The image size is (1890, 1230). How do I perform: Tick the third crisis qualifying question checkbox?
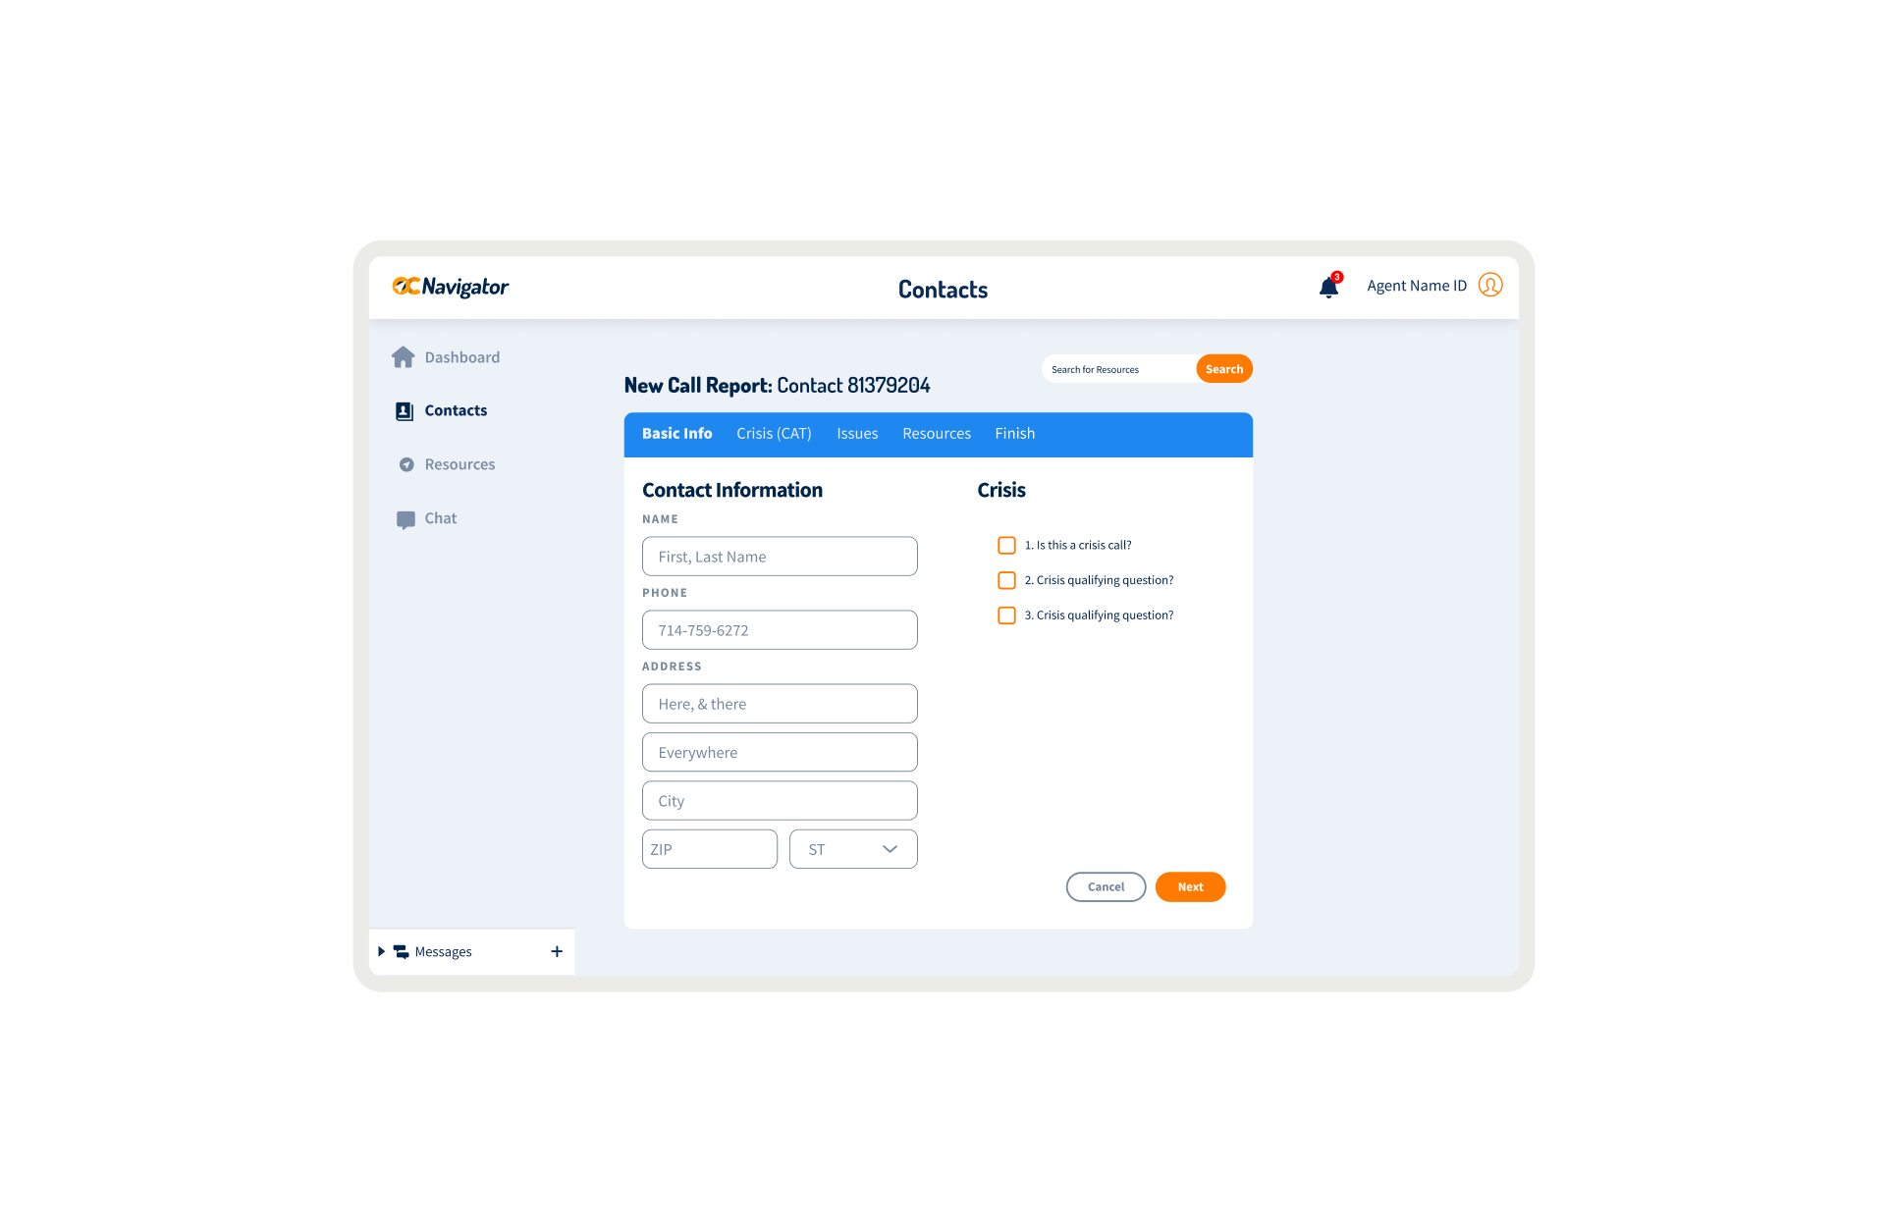[x=1006, y=615]
